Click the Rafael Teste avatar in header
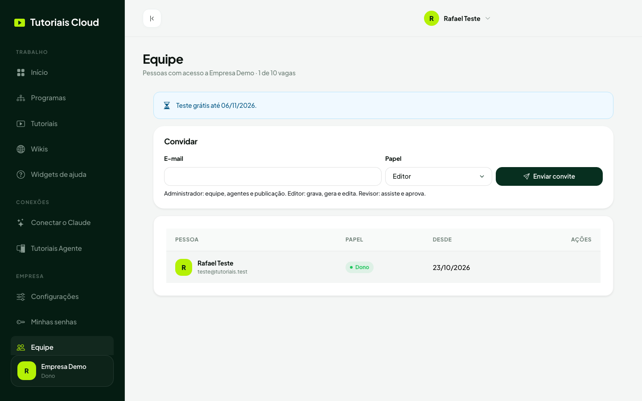642x401 pixels. click(432, 18)
